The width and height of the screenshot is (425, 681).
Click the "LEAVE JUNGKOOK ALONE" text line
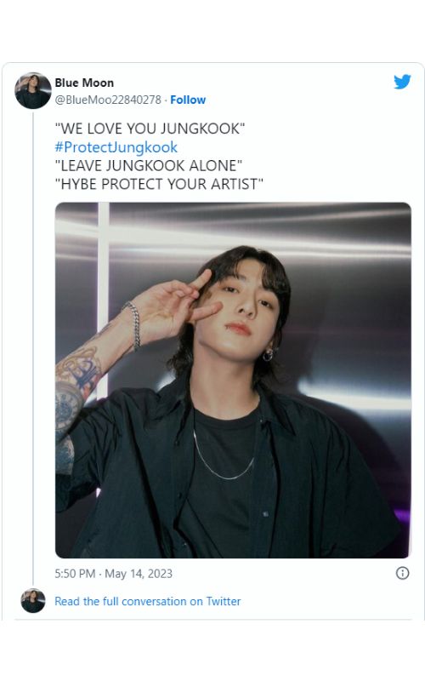pyautogui.click(x=148, y=165)
